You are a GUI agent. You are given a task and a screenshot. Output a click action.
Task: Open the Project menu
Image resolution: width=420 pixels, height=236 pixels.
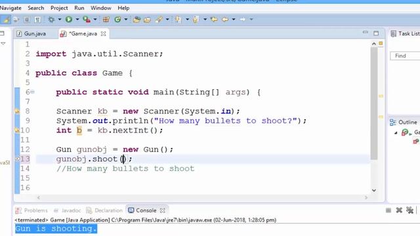59,8
